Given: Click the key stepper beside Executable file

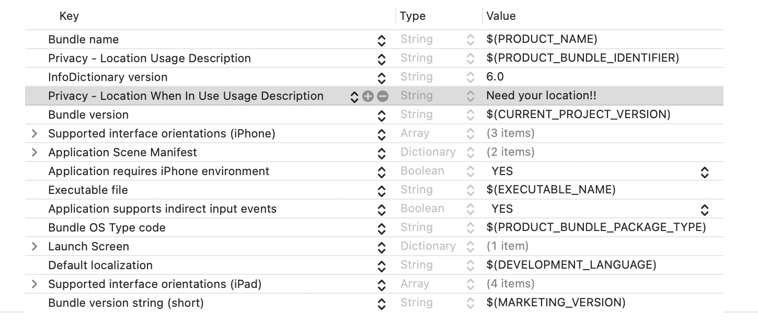Looking at the screenshot, I should [x=381, y=190].
